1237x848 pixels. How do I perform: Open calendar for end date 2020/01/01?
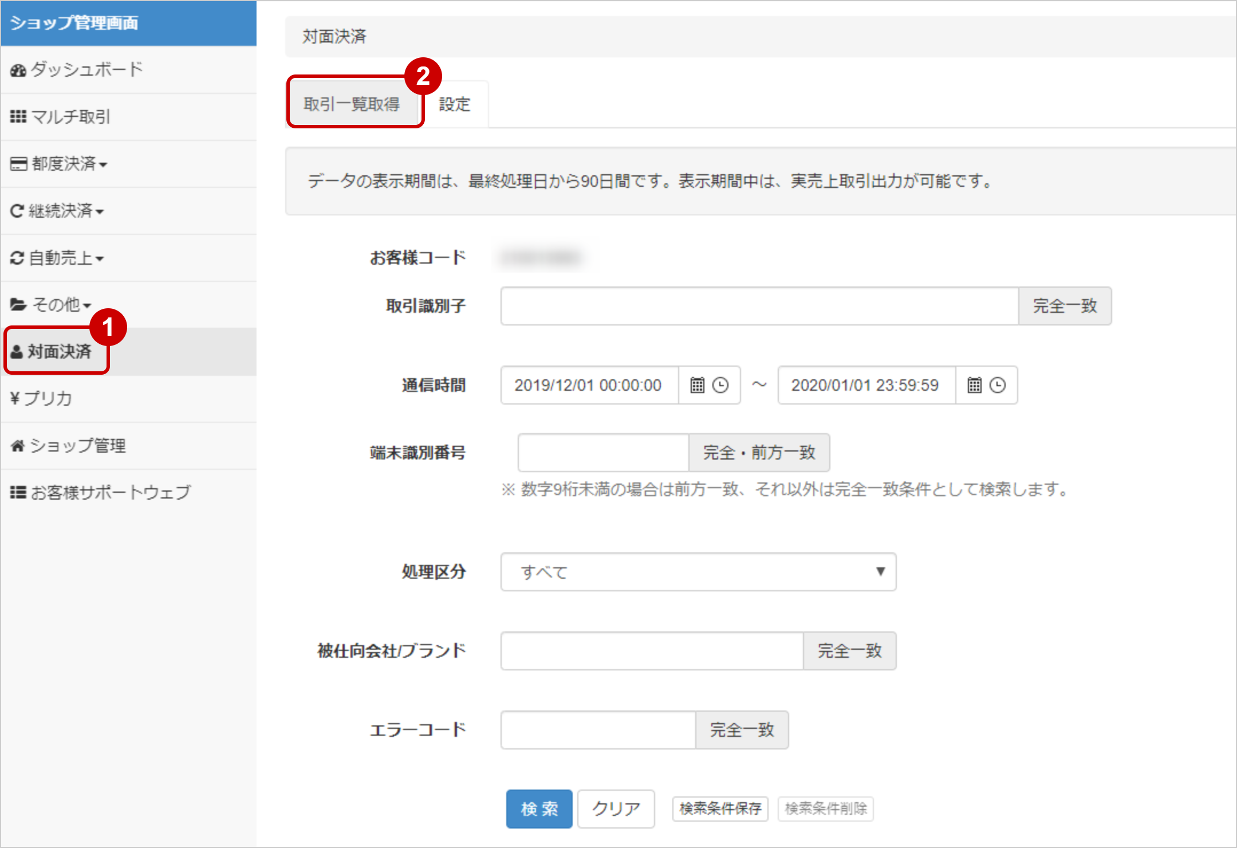[x=974, y=385]
